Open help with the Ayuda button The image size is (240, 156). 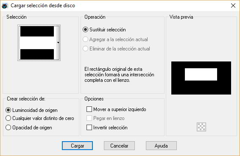(x=161, y=145)
